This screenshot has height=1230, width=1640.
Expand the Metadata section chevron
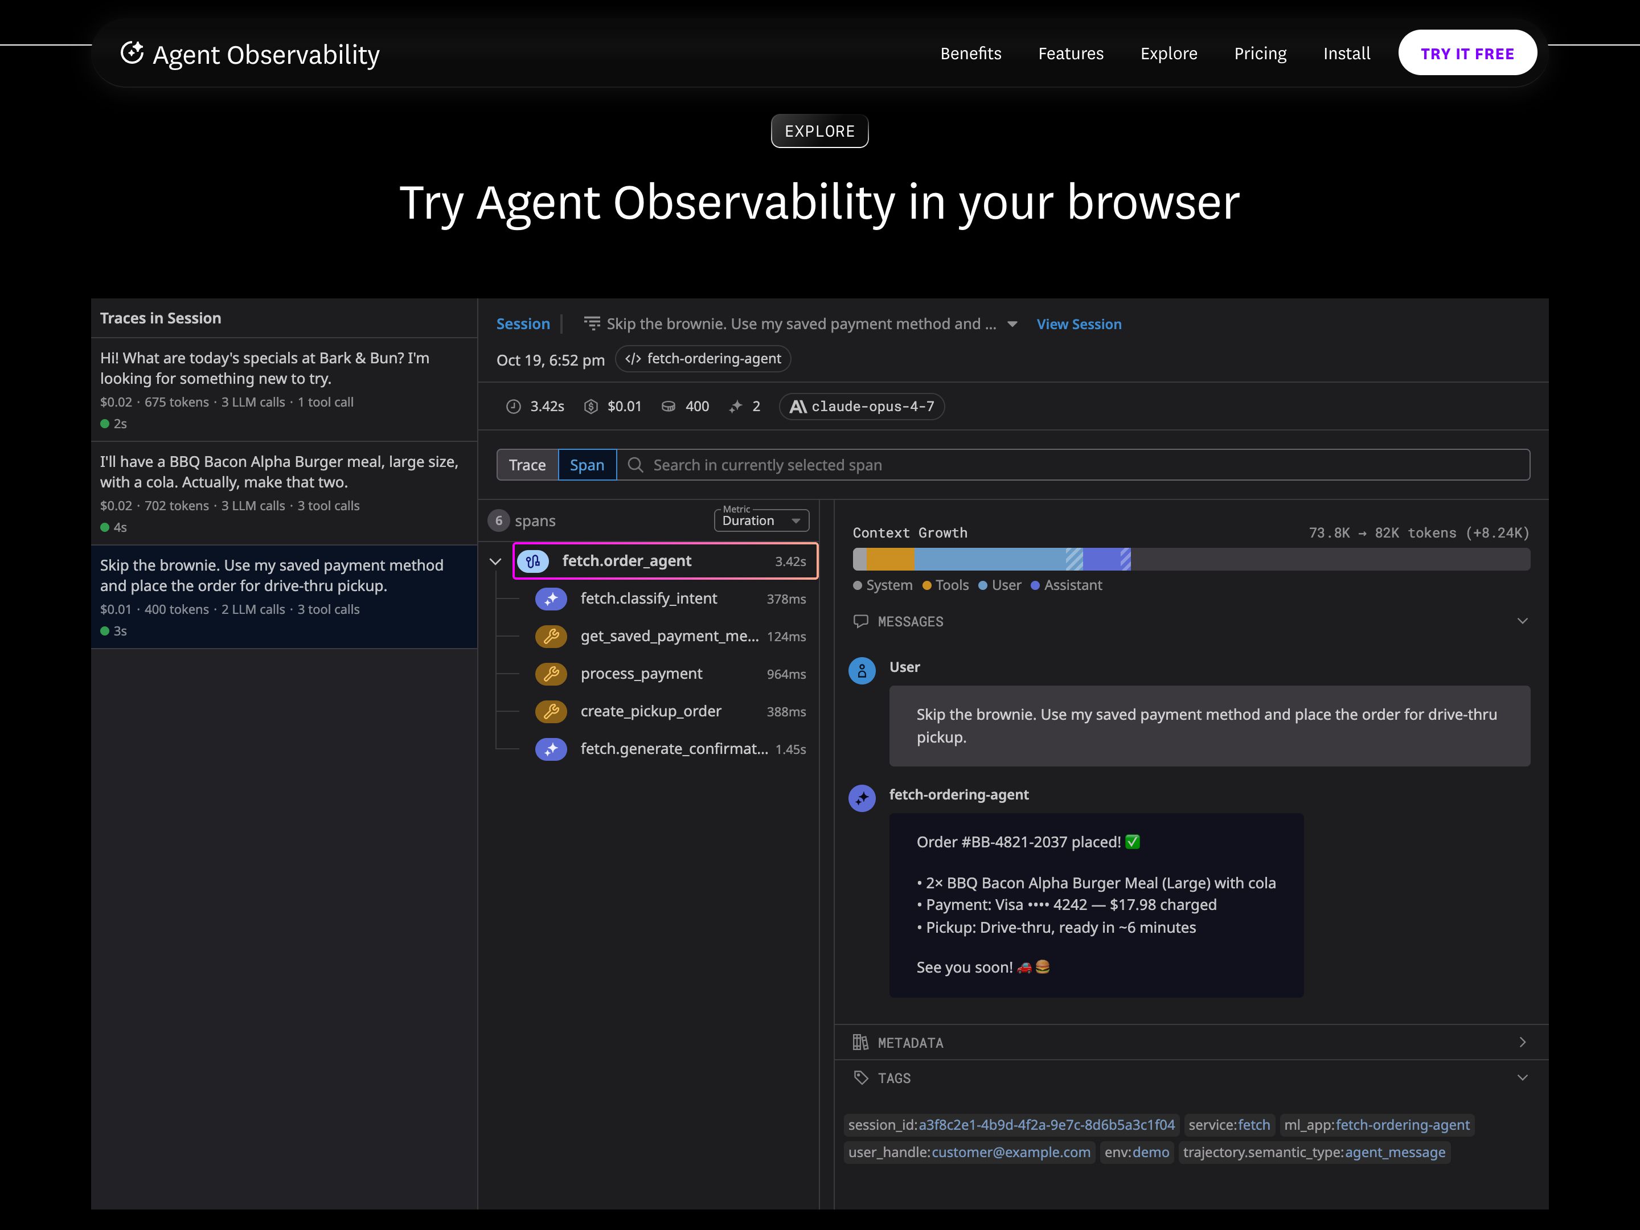[x=1522, y=1043]
